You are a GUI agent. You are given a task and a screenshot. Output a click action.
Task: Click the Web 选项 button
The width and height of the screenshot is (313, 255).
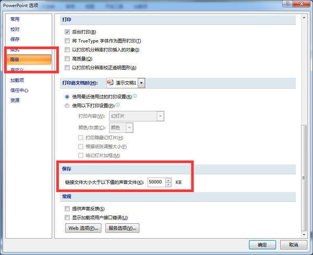point(82,228)
